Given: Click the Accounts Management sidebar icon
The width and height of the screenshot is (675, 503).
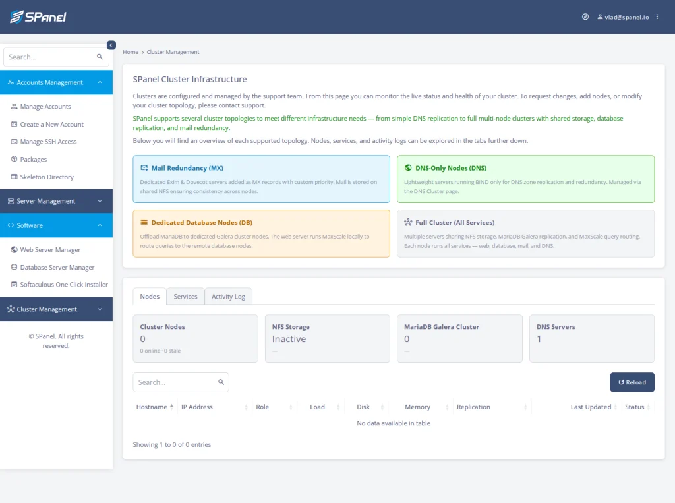Looking at the screenshot, I should (11, 82).
